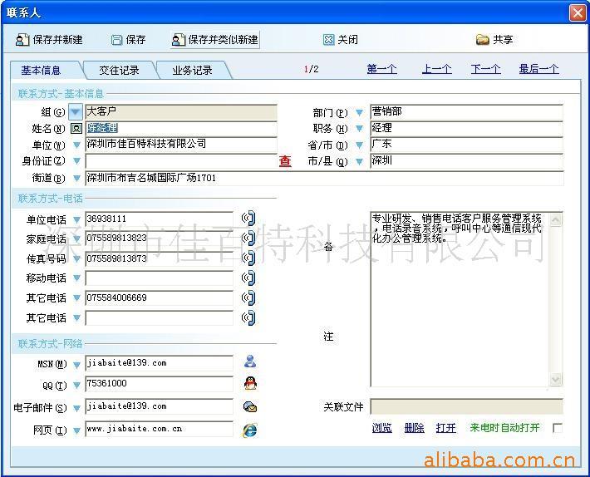Click the 单位 company name field
The image size is (590, 477).
(x=181, y=145)
